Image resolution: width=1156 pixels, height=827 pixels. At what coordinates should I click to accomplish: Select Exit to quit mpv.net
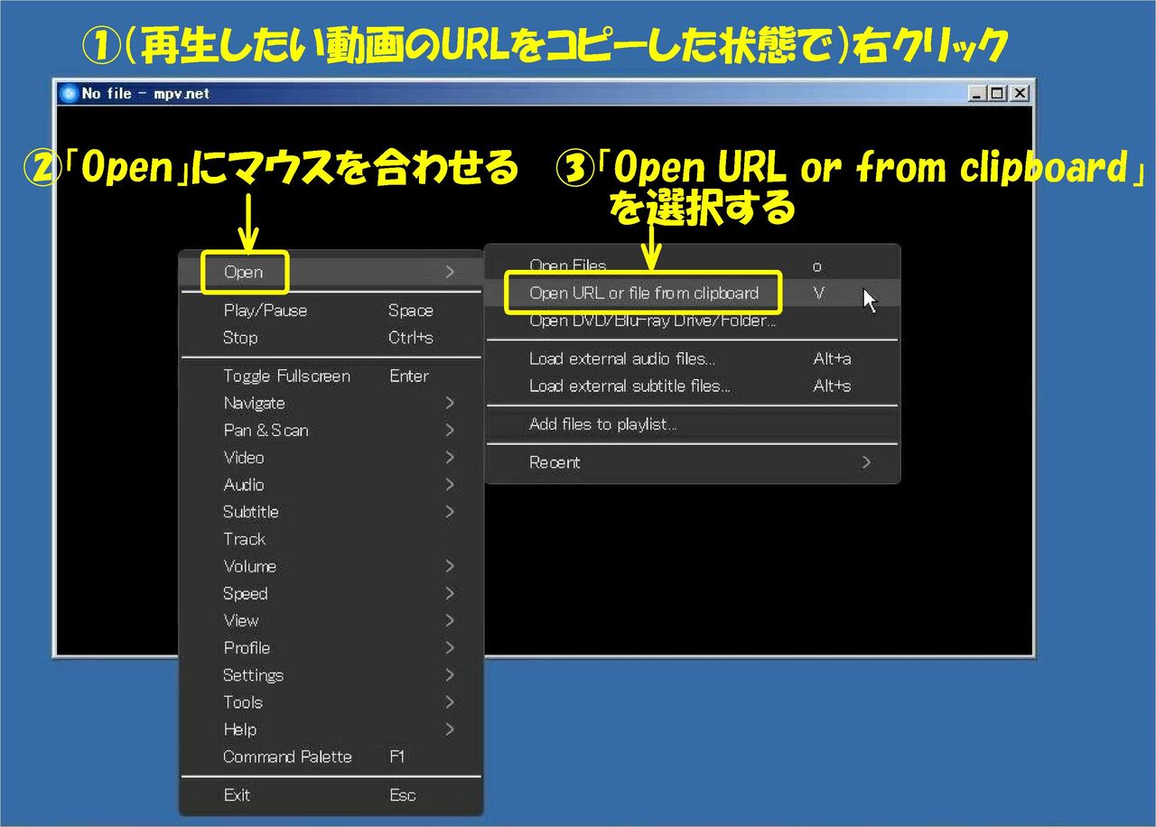pos(237,795)
